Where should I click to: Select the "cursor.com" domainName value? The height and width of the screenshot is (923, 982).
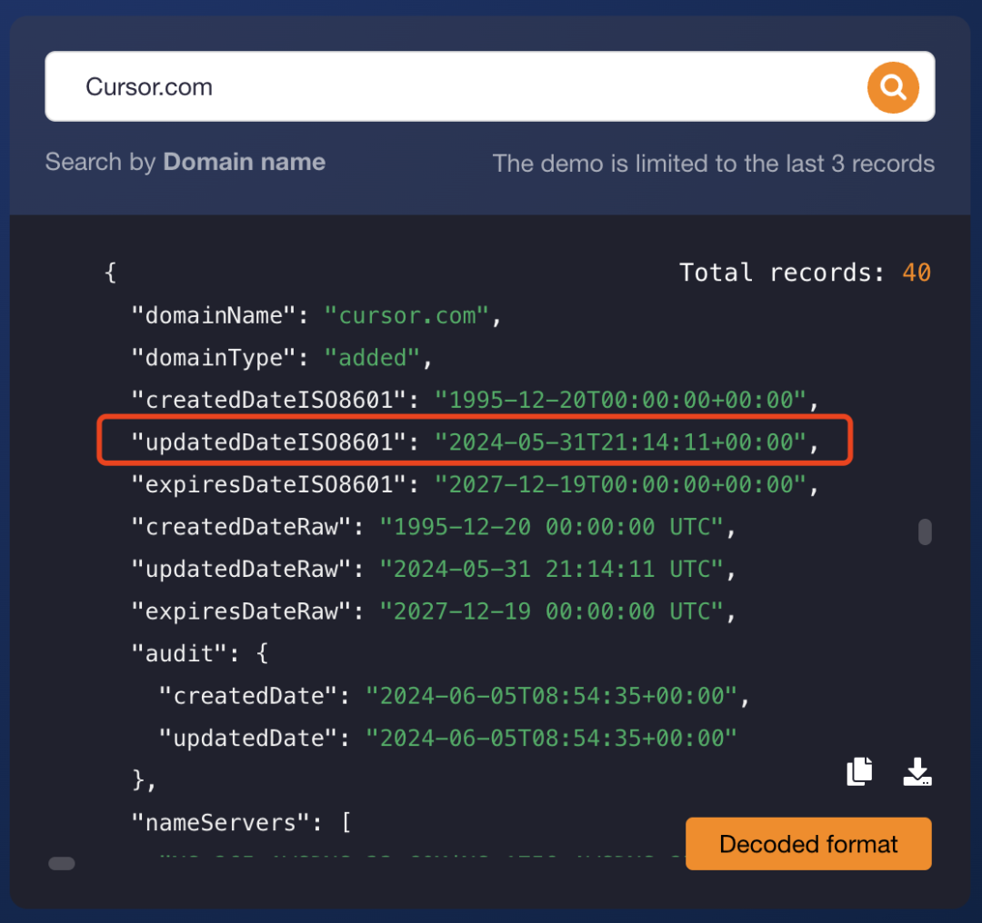(406, 315)
